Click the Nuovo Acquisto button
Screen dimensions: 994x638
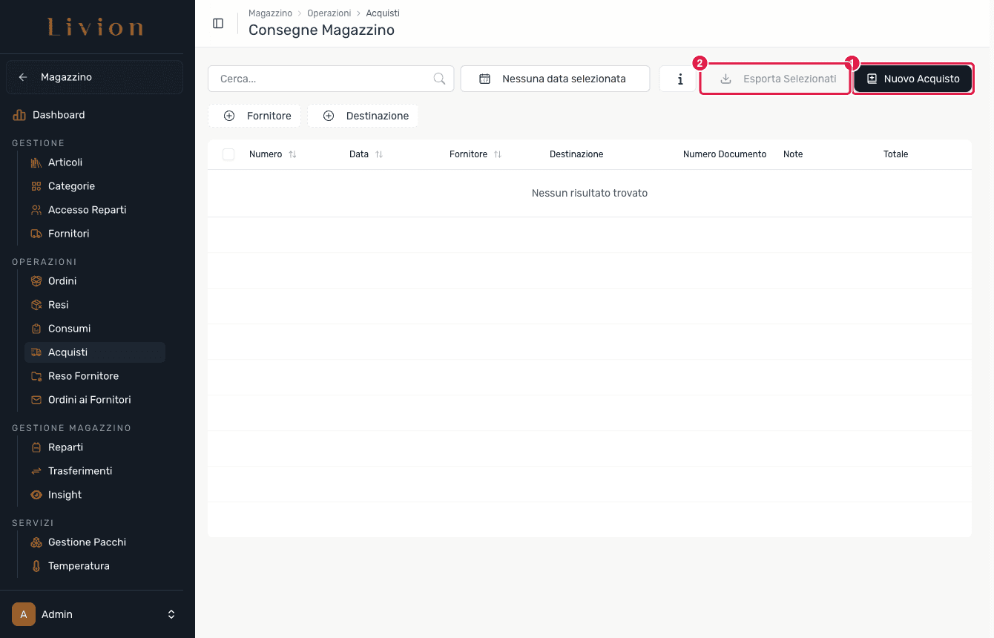click(913, 79)
